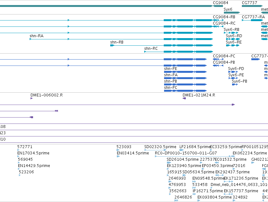The height and width of the screenshot is (202, 268).
Task: Click the DME1-021M24.R feature label
Action: (x=199, y=95)
